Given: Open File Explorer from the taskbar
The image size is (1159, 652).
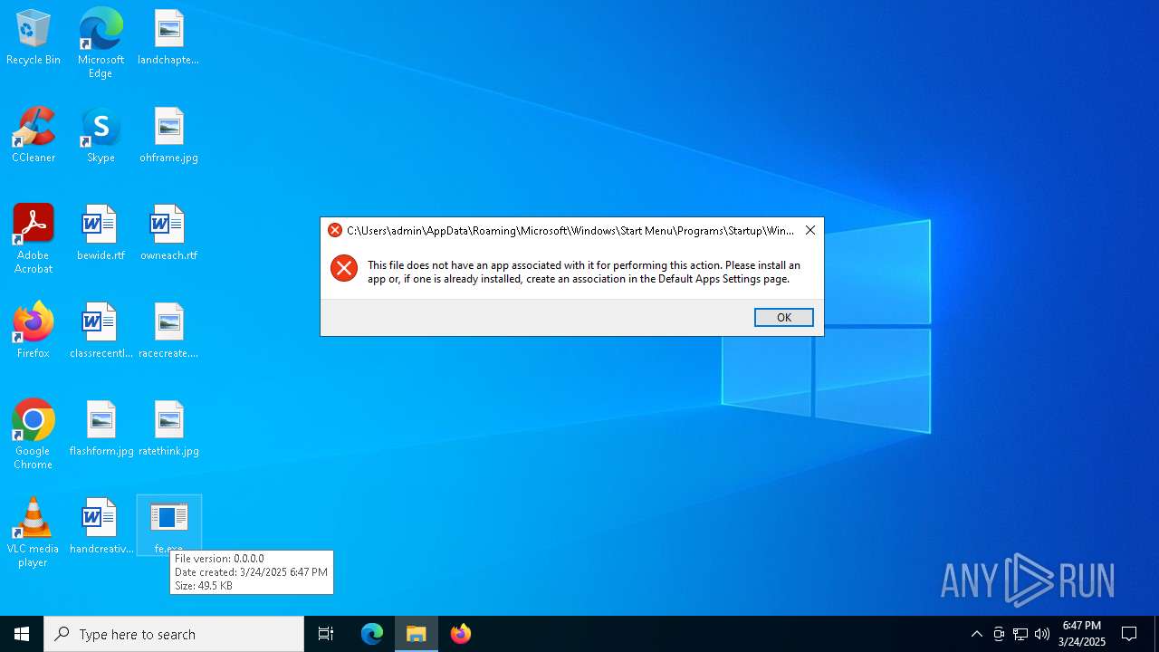Looking at the screenshot, I should pyautogui.click(x=417, y=634).
